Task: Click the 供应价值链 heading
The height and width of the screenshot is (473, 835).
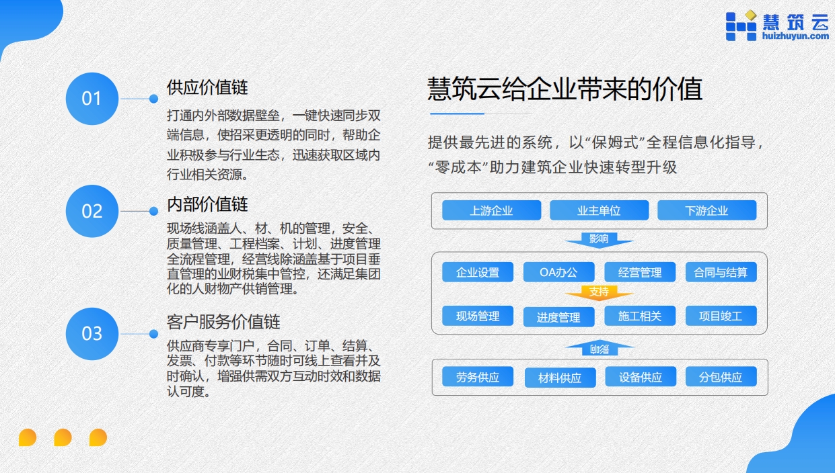Action: point(207,88)
